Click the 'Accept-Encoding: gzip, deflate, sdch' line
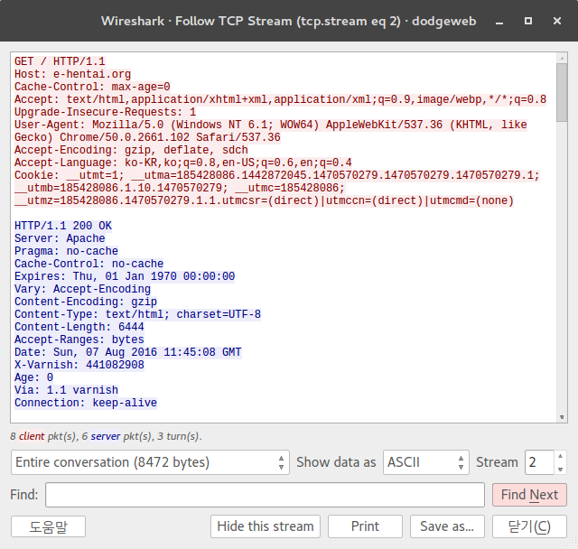578x549 pixels. pos(131,150)
